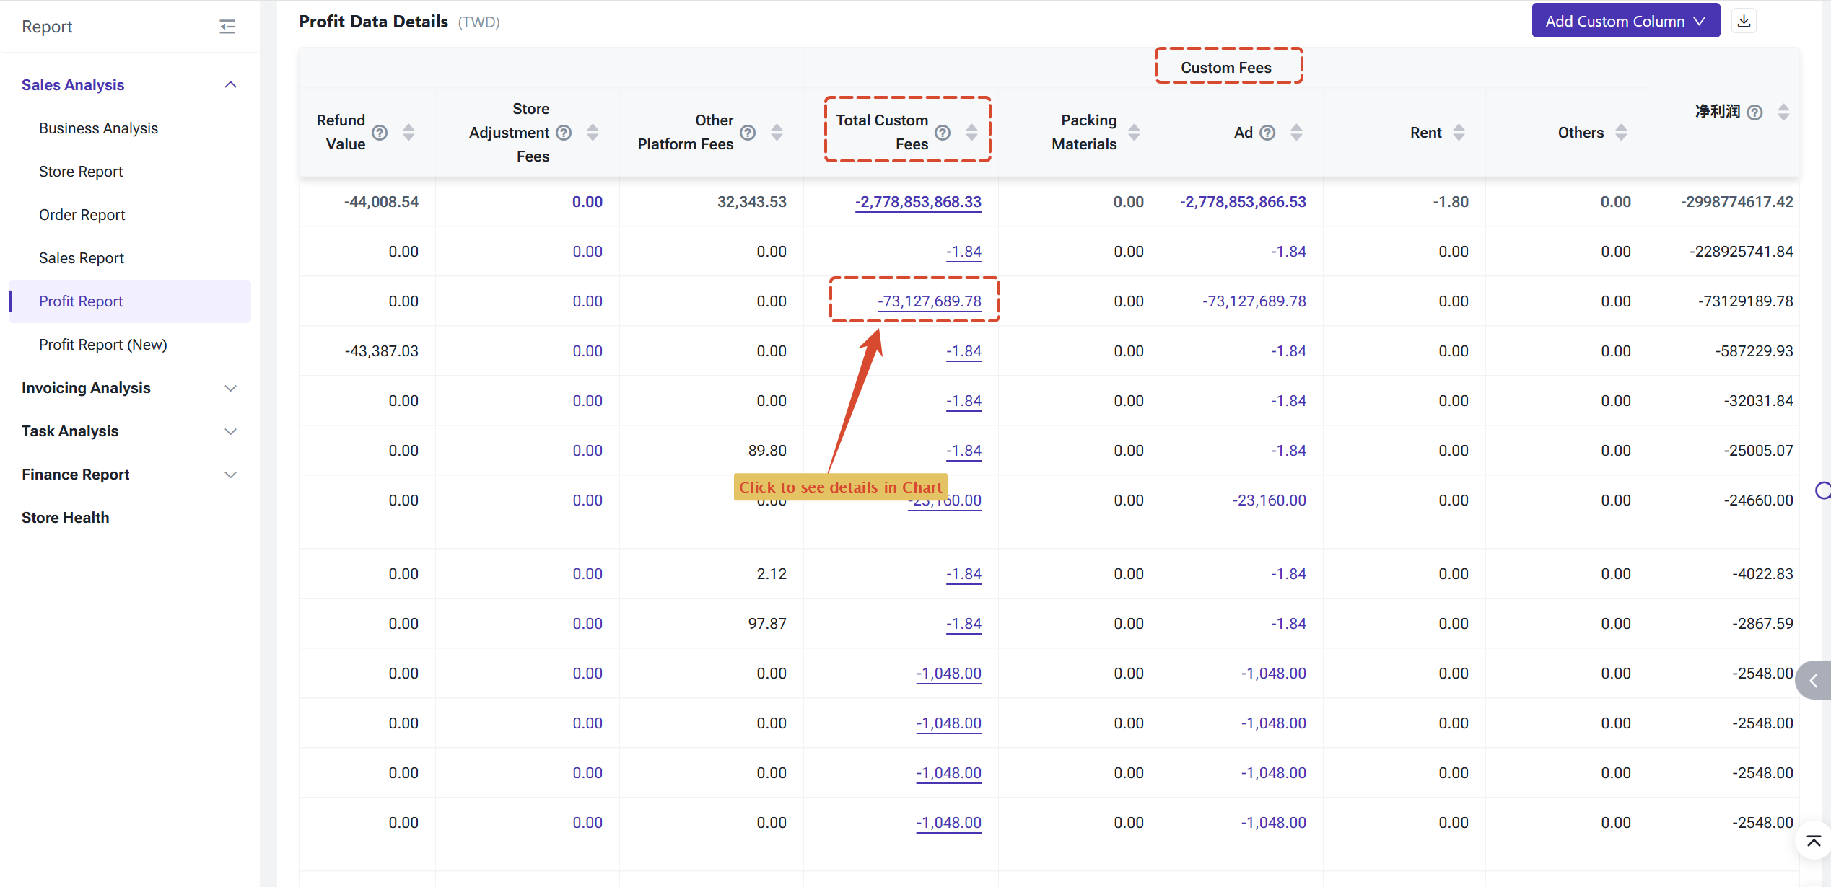This screenshot has height=887, width=1831.
Task: Sort by Rent column
Action: (1459, 132)
